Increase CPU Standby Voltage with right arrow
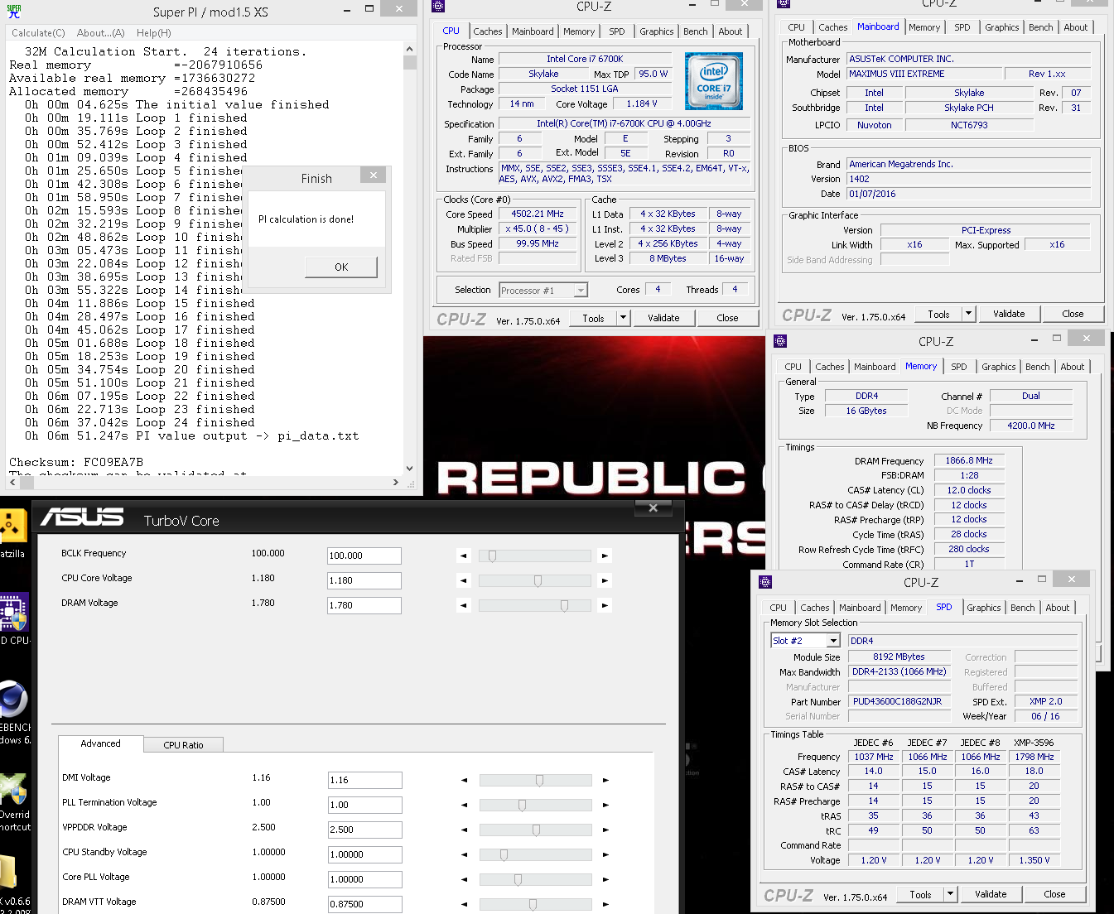The height and width of the screenshot is (914, 1114). point(605,854)
